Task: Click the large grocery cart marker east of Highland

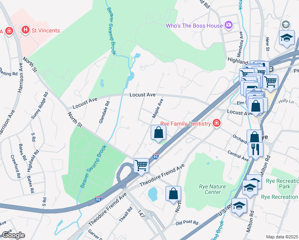Action: (270, 83)
